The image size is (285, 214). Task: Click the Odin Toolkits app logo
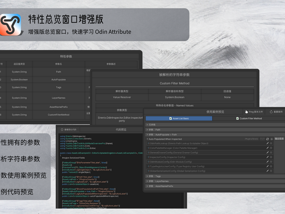pos(10,25)
